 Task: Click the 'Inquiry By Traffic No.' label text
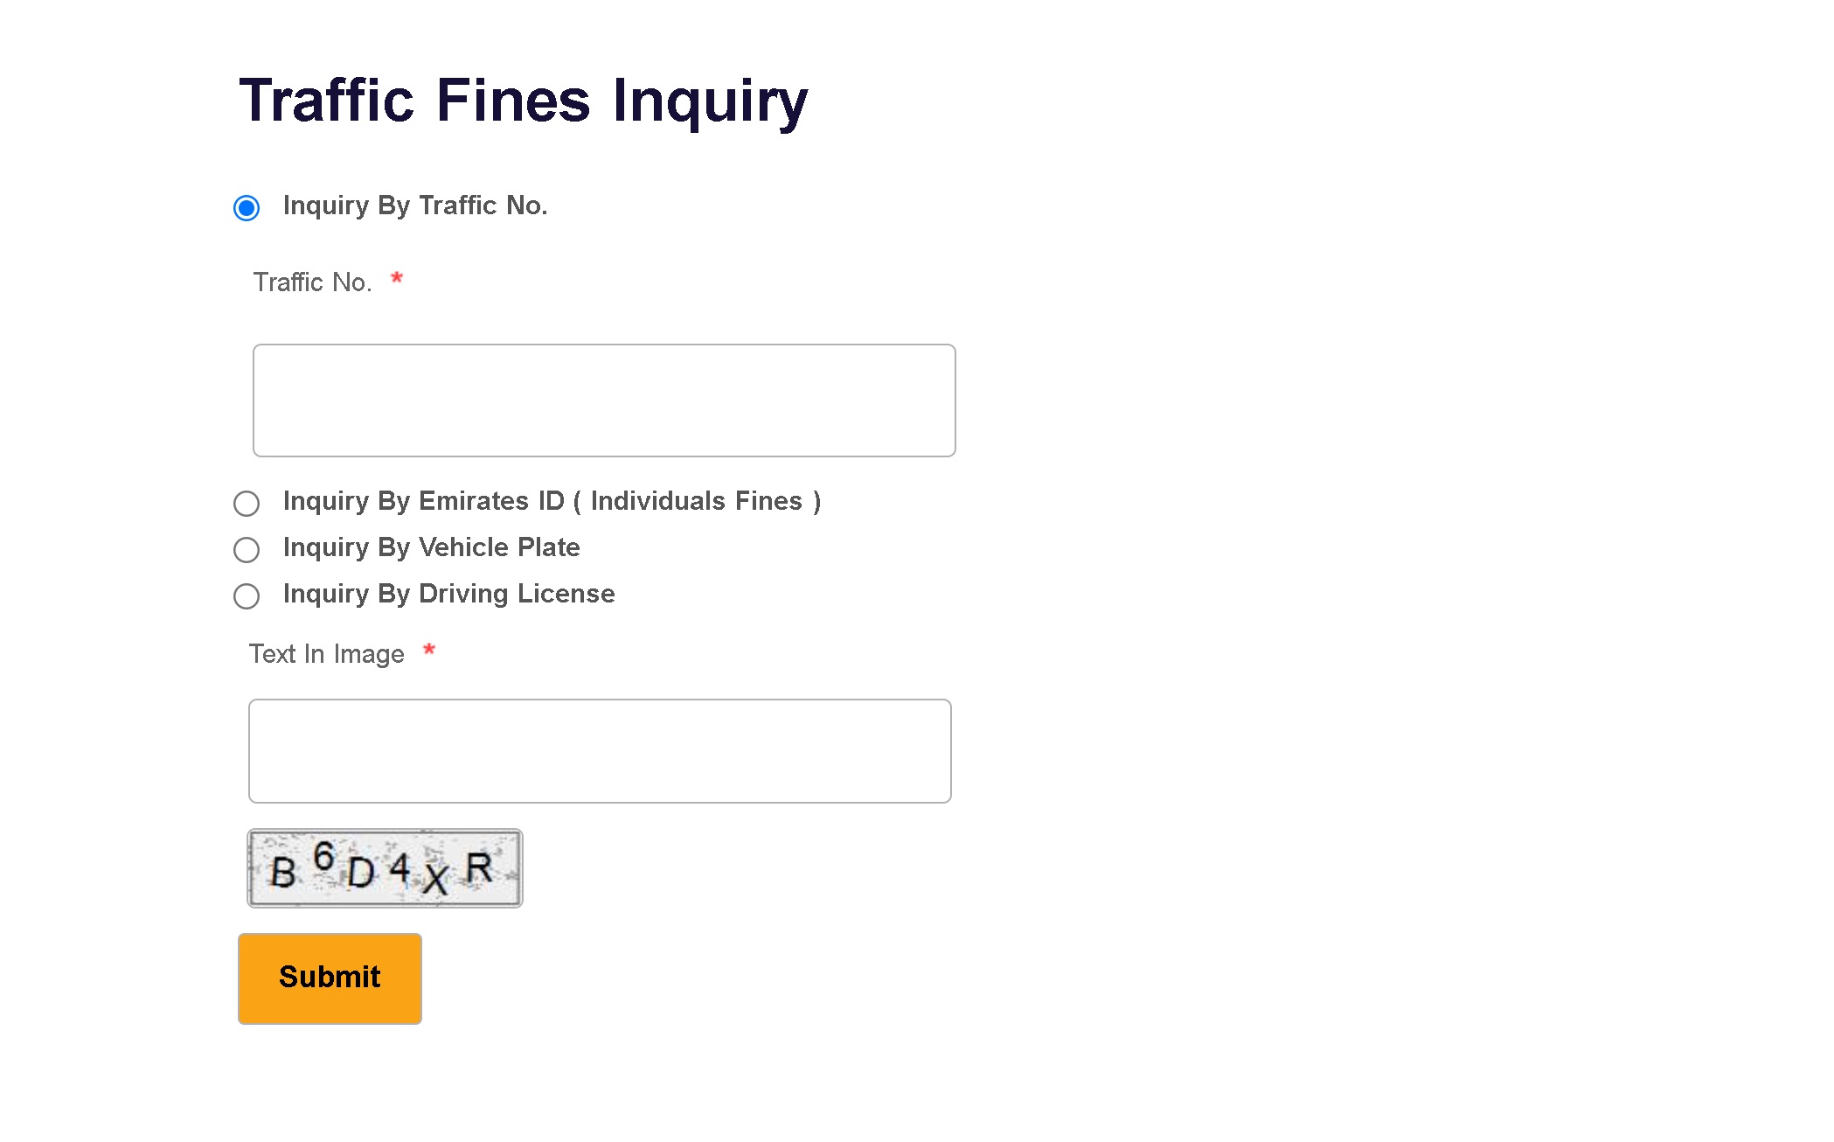415,205
